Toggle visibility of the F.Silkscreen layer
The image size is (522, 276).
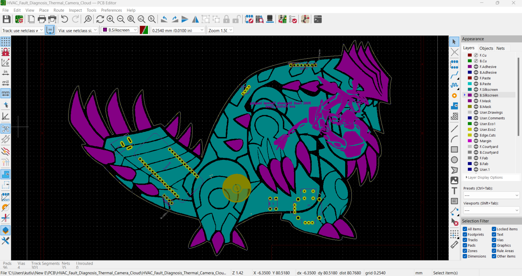coord(476,89)
